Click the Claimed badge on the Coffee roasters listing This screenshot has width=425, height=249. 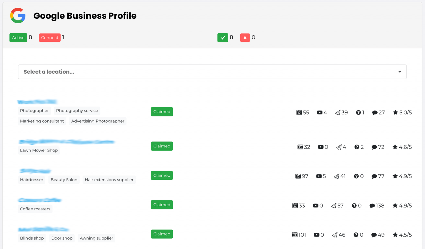[162, 205]
